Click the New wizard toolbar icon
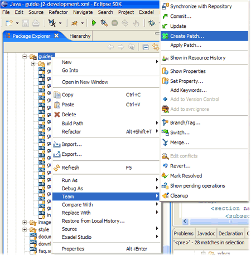This screenshot has height=256, width=251. [9, 23]
